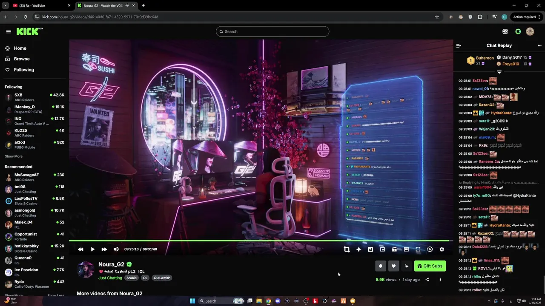Expand the gifters leaderboard arrow
This screenshot has height=306, width=545.
[x=499, y=72]
